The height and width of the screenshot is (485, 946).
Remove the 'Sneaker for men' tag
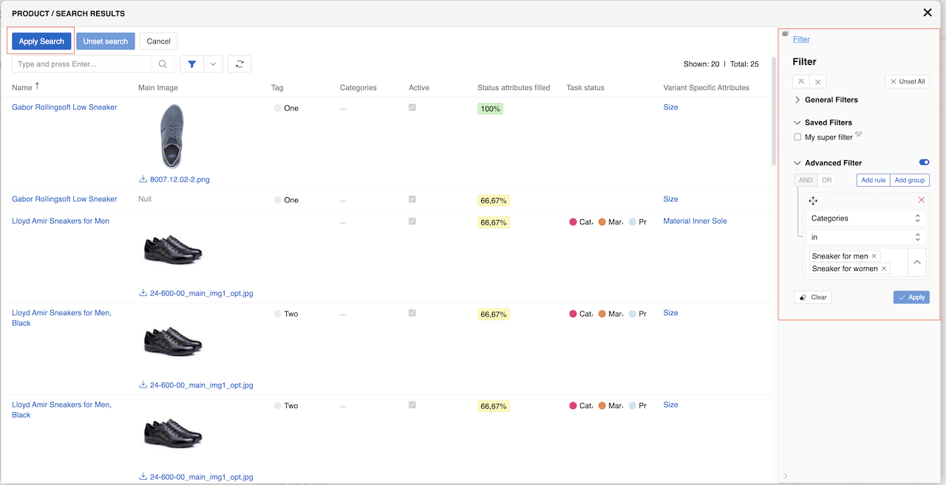pos(874,256)
